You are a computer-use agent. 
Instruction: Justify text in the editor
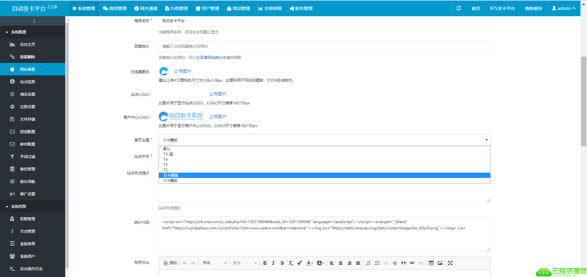[x=358, y=263]
